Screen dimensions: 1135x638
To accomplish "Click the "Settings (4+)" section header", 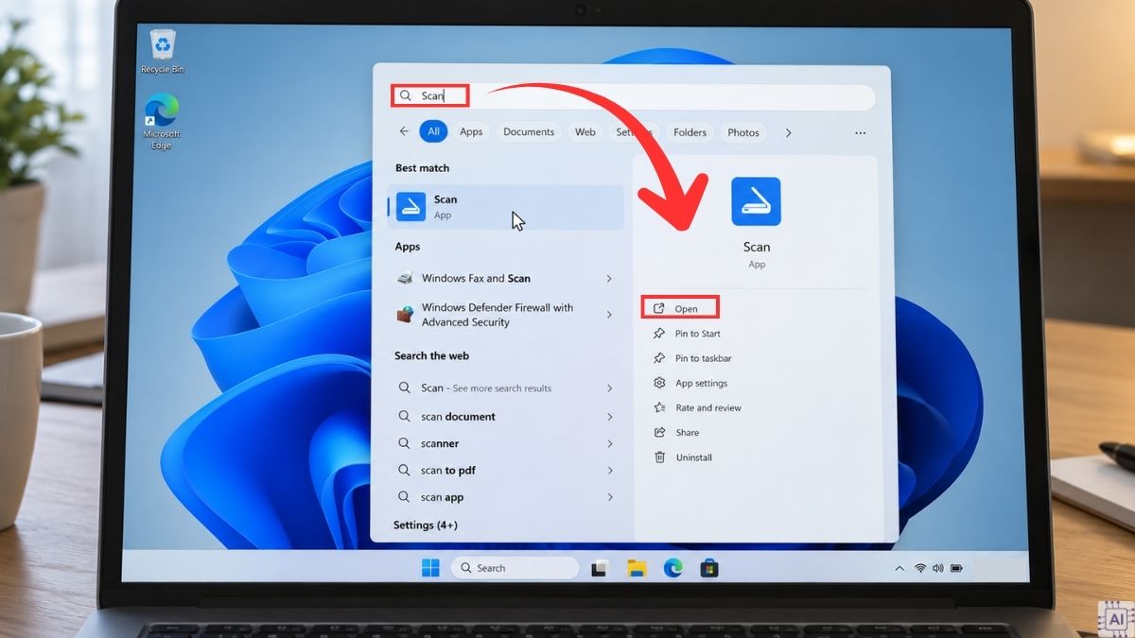I will click(426, 526).
